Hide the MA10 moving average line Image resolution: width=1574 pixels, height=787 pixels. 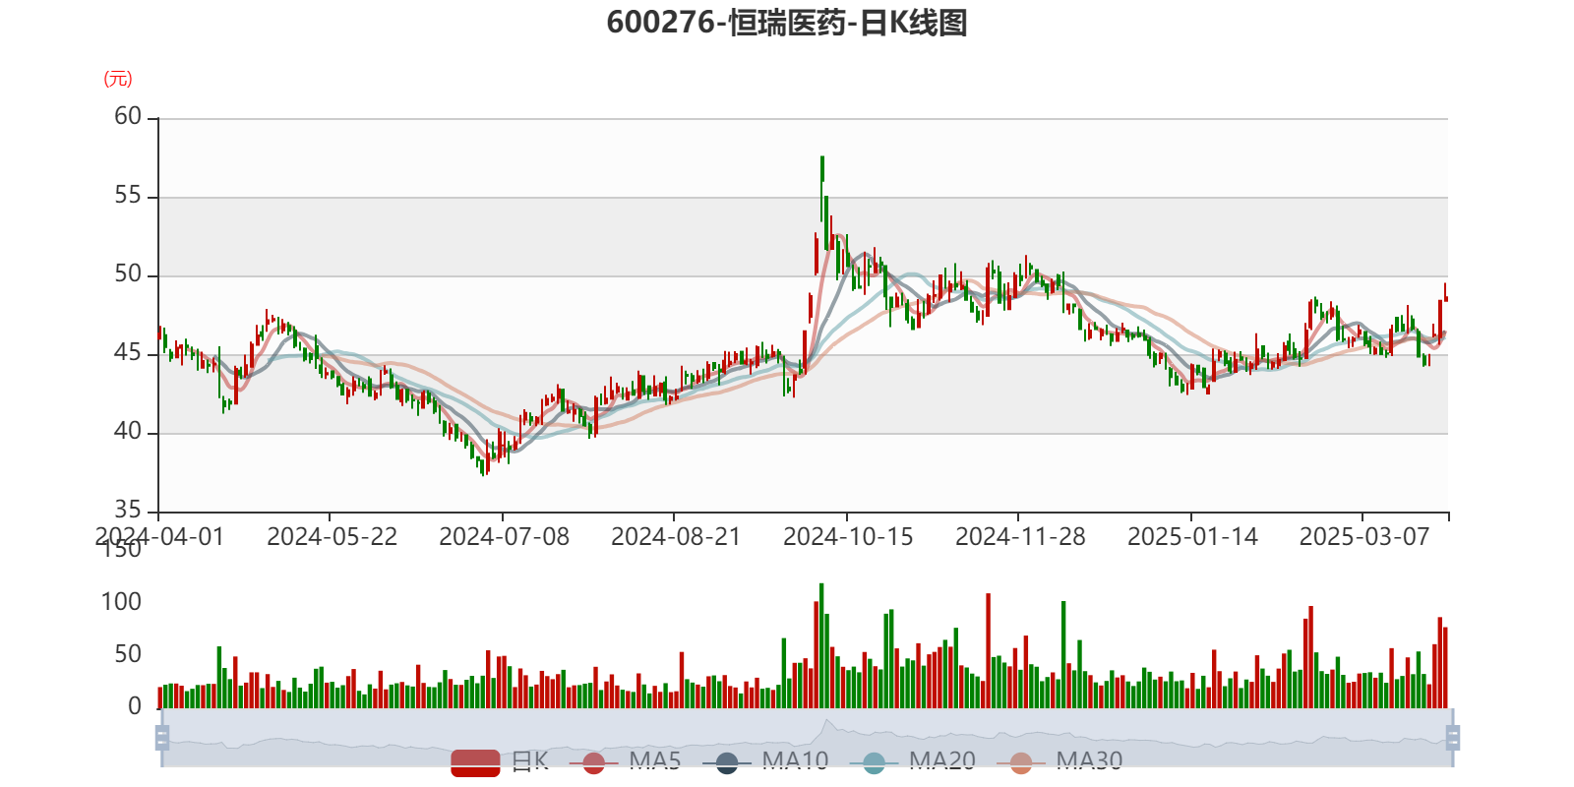765,761
